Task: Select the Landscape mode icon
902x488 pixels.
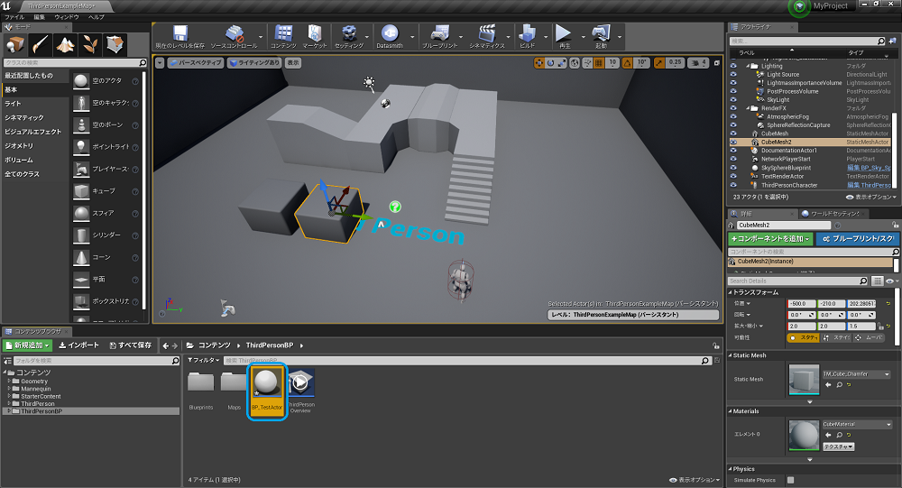Action: point(65,44)
